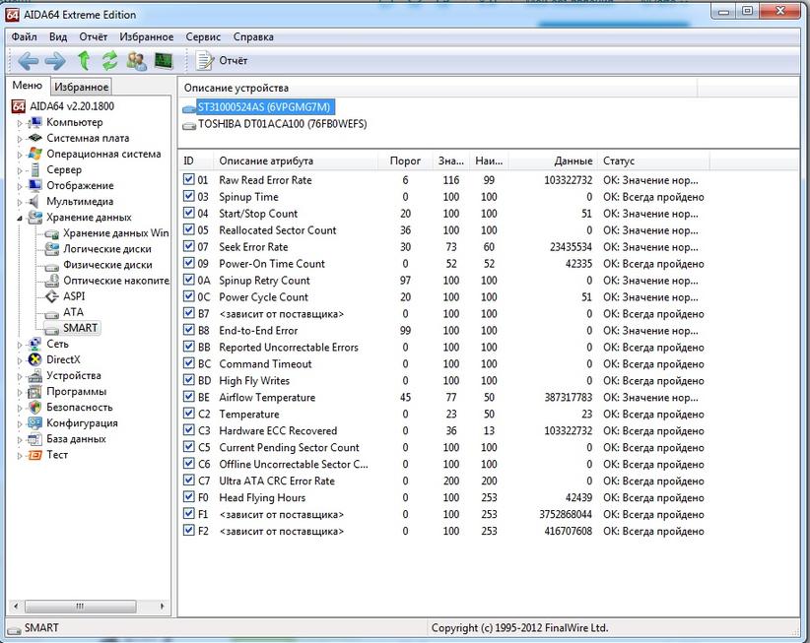This screenshot has width=810, height=643.
Task: Select Физические диски in the tree
Action: (107, 265)
